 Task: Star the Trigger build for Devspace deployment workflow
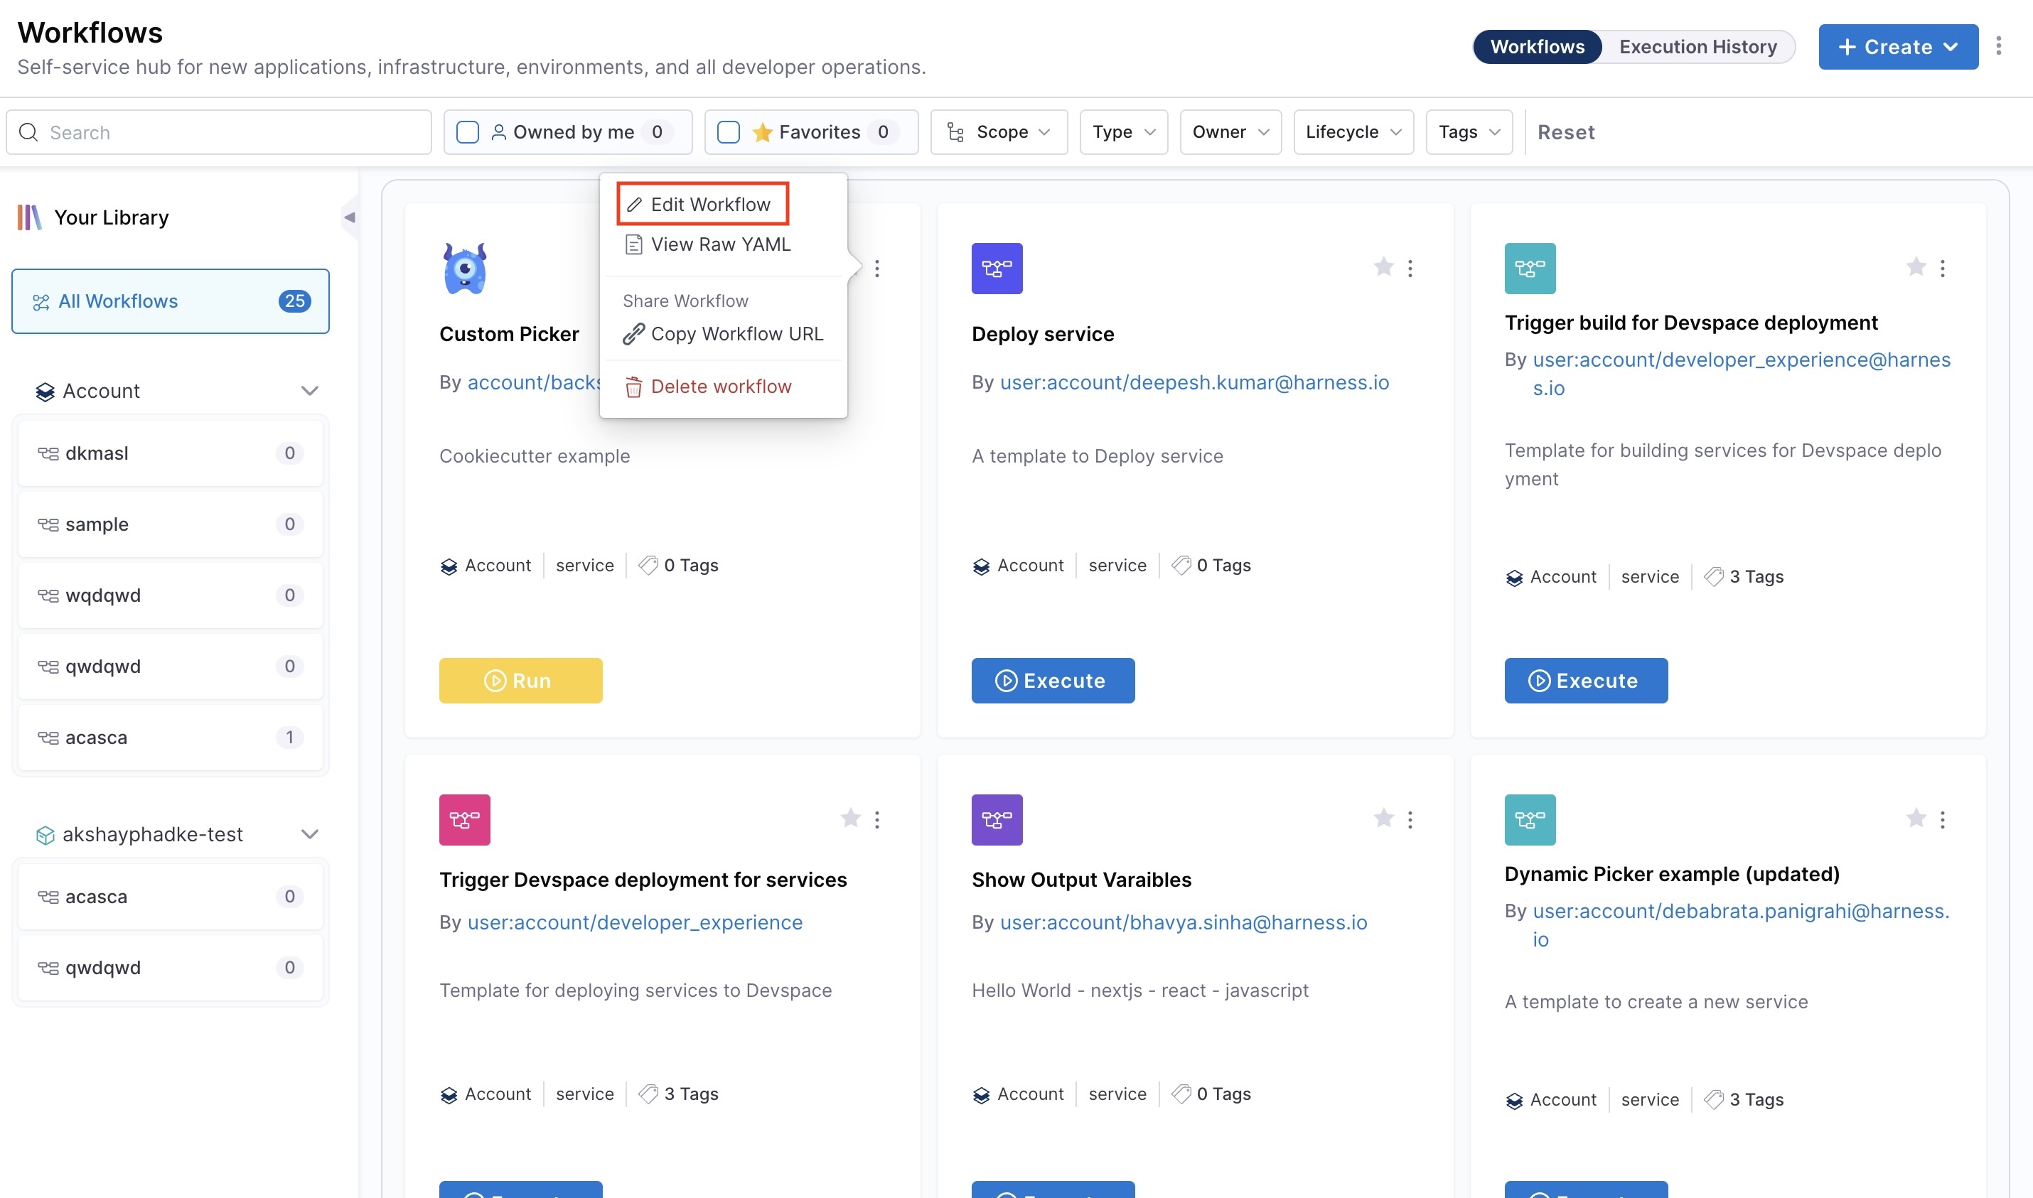point(1915,266)
